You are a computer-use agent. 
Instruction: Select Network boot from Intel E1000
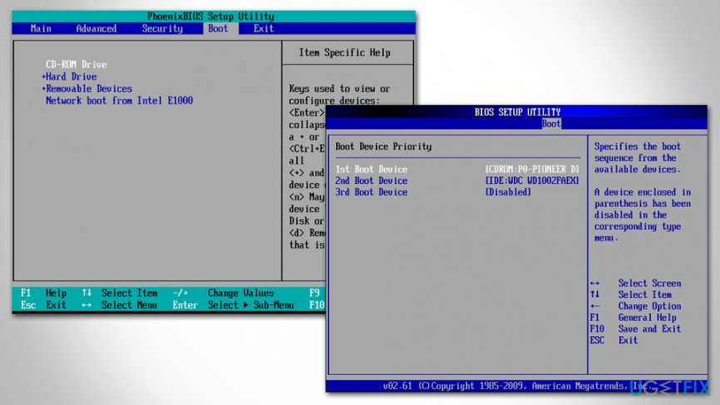tap(120, 101)
